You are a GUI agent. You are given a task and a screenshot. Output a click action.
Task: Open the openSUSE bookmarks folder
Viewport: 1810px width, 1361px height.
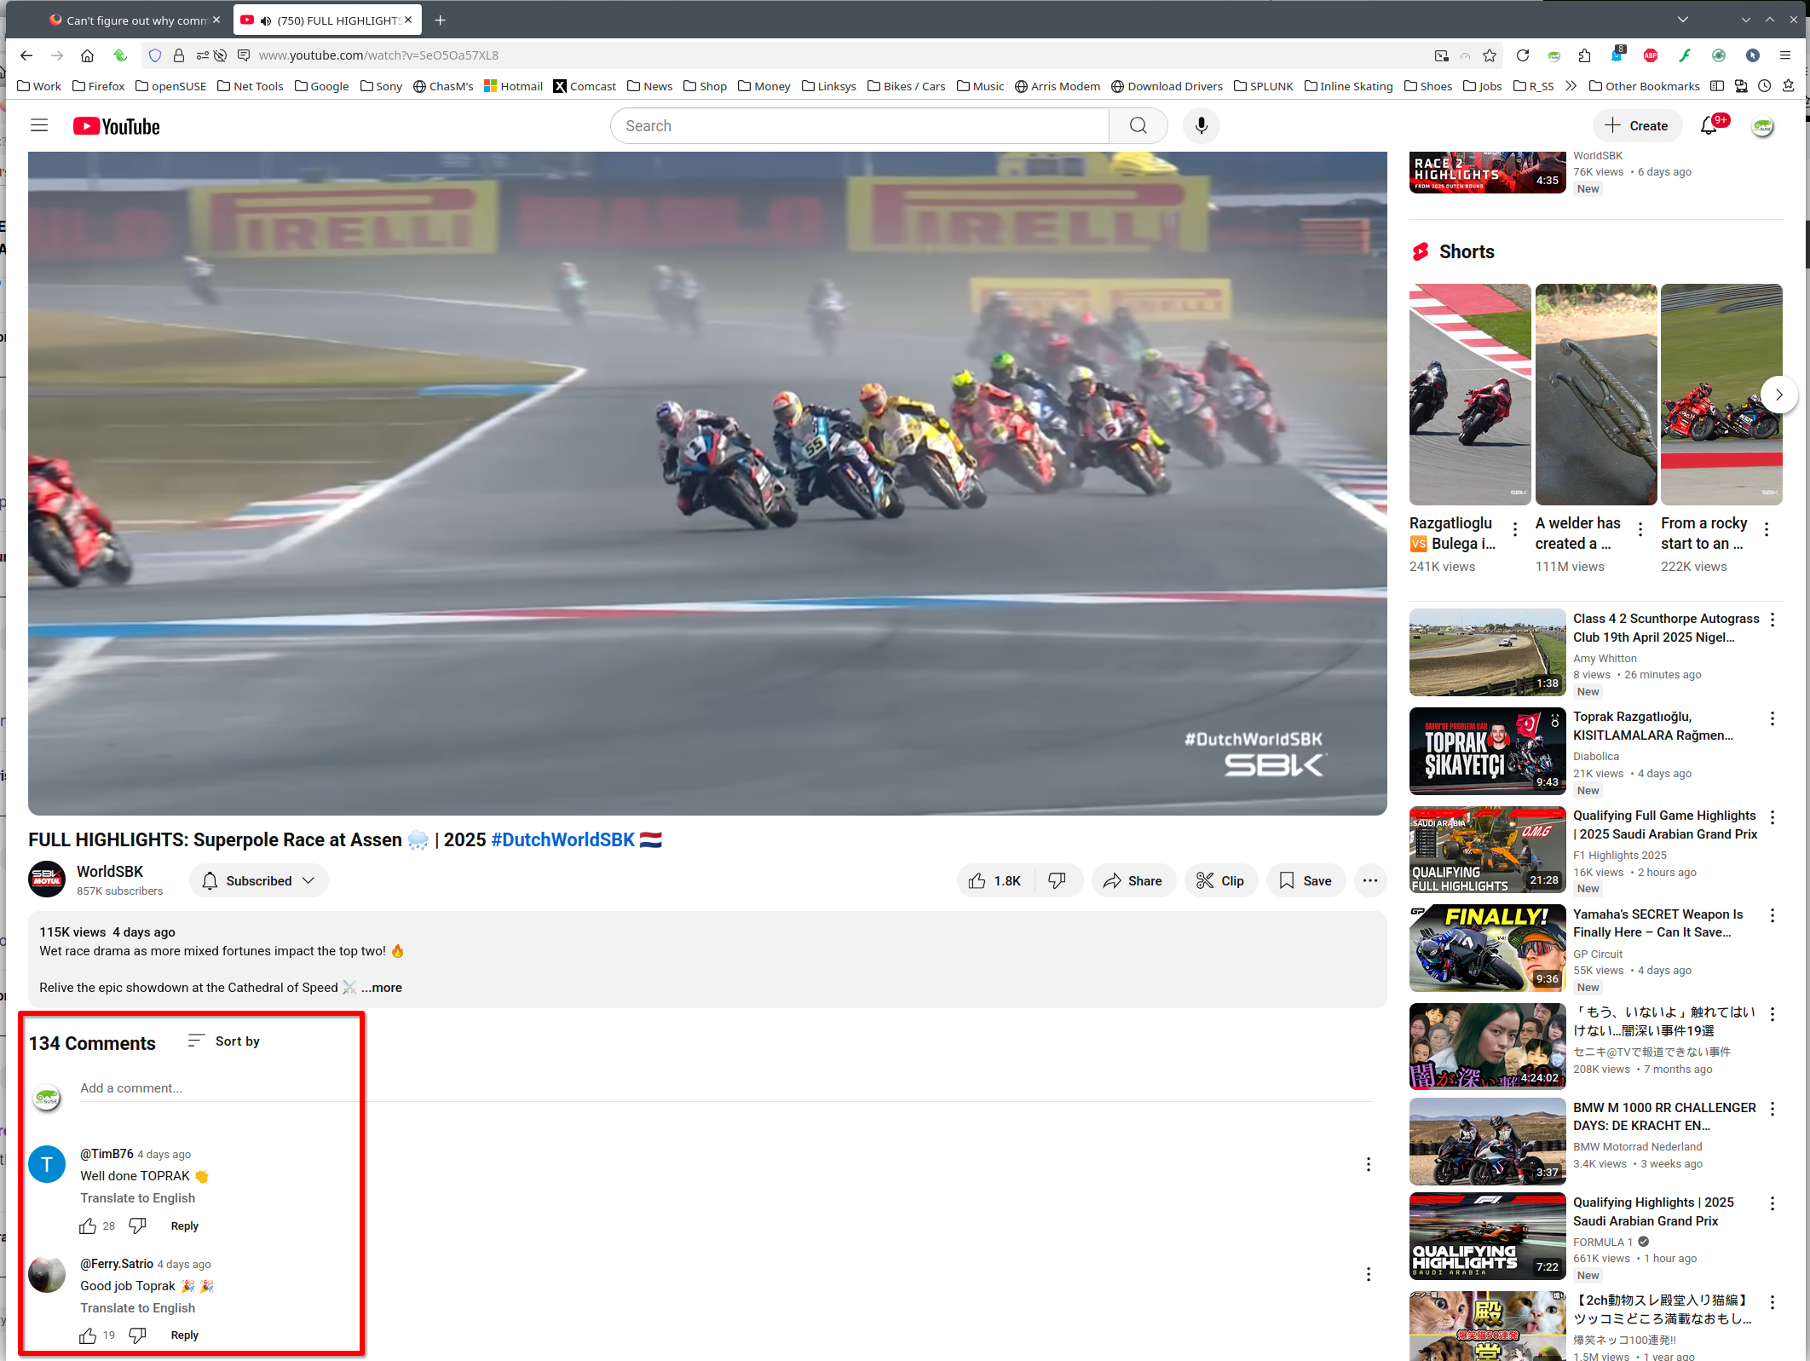(170, 86)
